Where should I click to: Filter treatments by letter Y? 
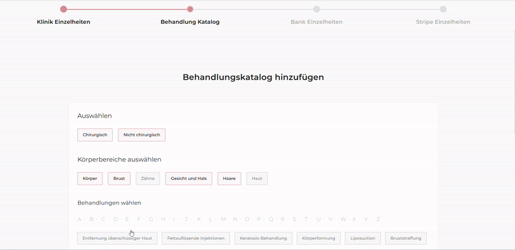[x=366, y=219]
